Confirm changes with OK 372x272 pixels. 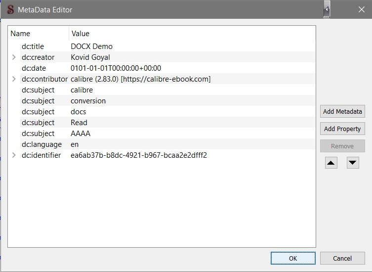coord(293,258)
